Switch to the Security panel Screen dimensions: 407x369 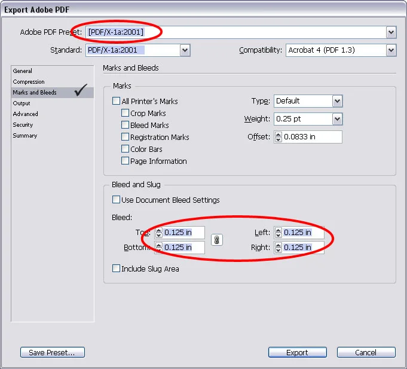click(52, 125)
